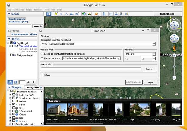This screenshot has width=187, height=131.
Task: Open the Szerkesztés menu
Action: pyautogui.click(x=19, y=10)
